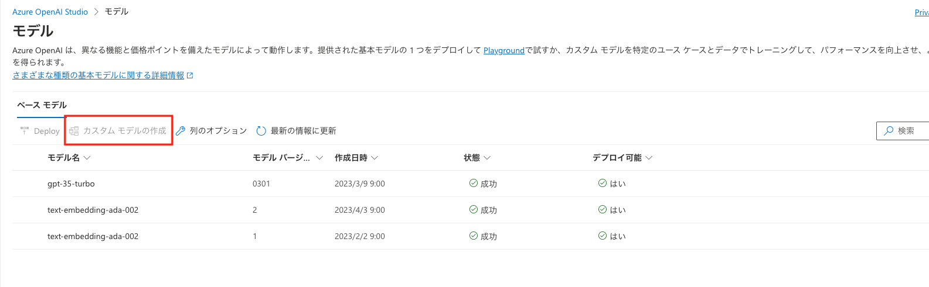
Task: Select the gpt-35-turbo model row
Action: (470, 184)
